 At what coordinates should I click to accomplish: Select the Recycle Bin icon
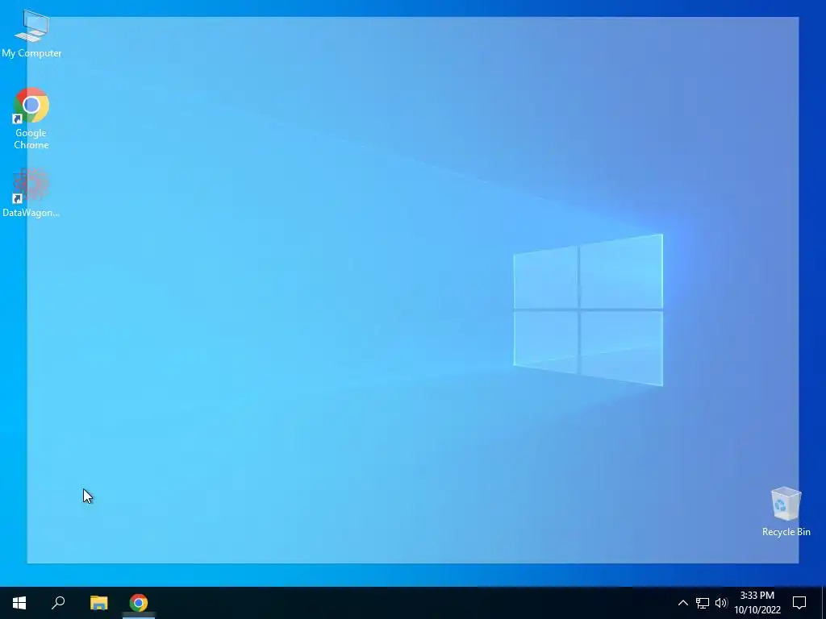pos(786,512)
